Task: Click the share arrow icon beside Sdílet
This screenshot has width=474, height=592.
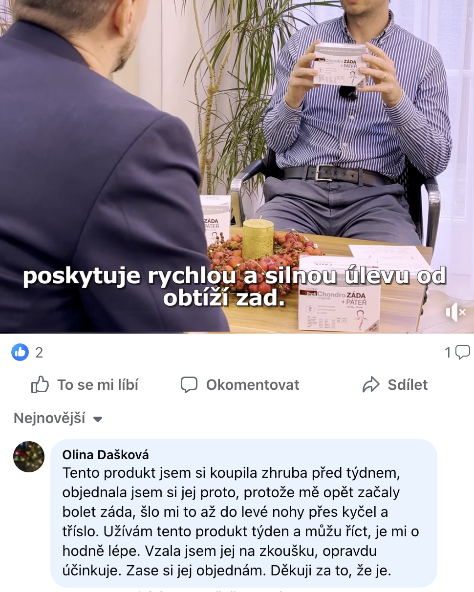Action: tap(371, 385)
